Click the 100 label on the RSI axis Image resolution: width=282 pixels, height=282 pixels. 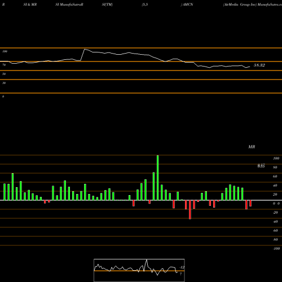click(5, 51)
